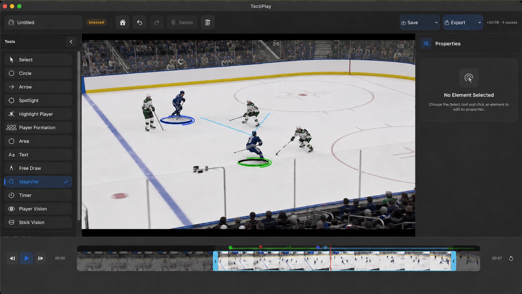
Task: Go to the home screen icon
Action: 123,22
